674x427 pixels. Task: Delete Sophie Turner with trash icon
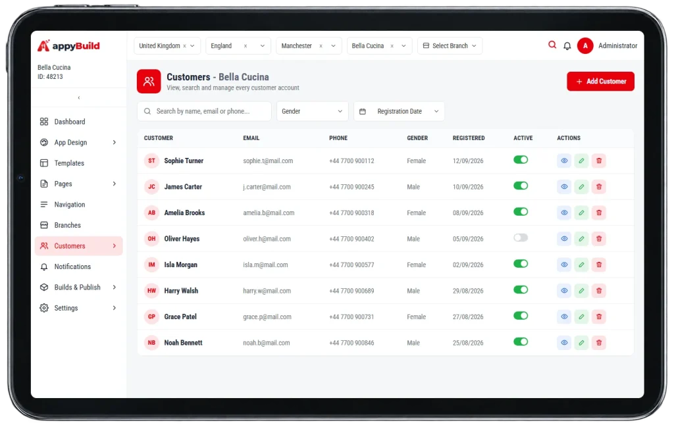coord(599,161)
